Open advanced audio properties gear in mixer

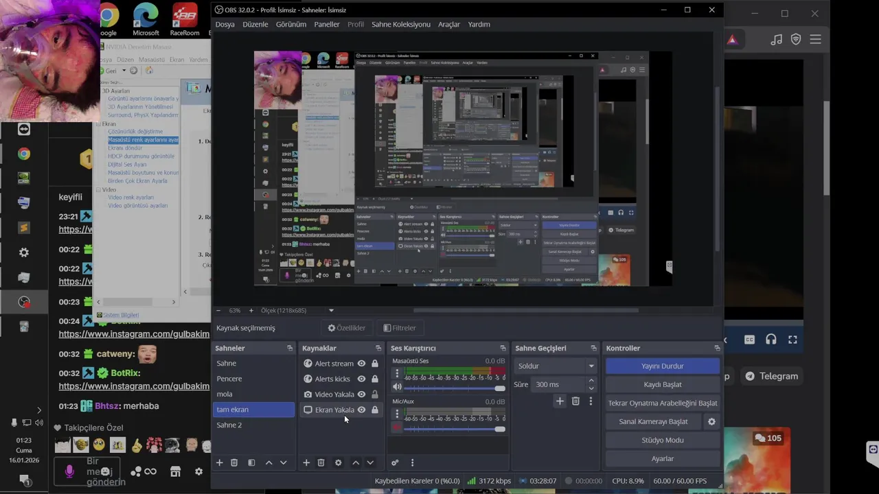[395, 462]
